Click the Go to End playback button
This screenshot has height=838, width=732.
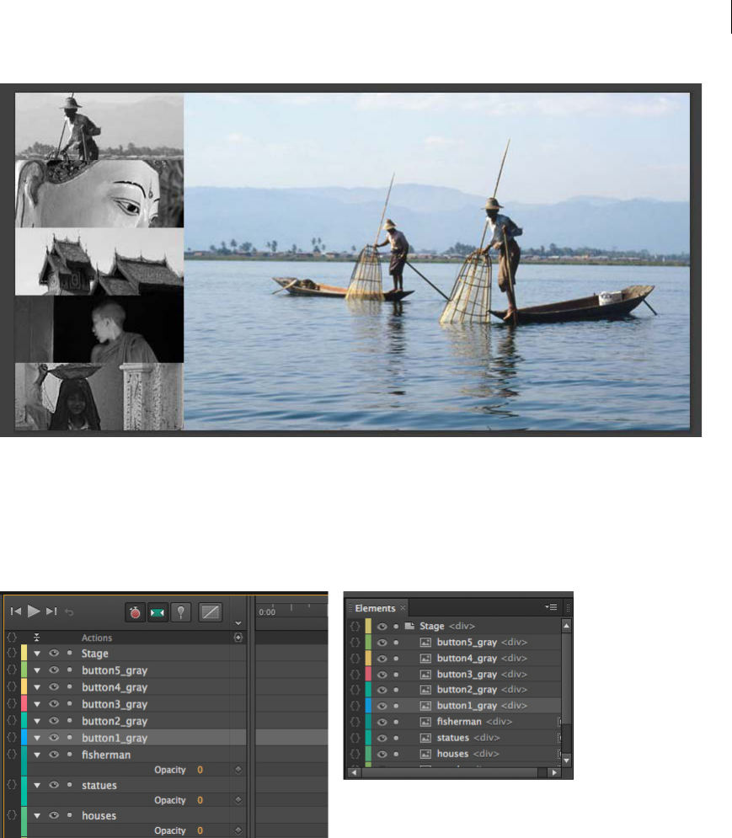(51, 611)
